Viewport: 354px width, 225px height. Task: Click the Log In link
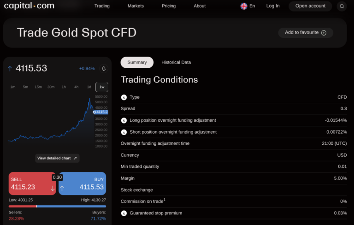click(273, 6)
